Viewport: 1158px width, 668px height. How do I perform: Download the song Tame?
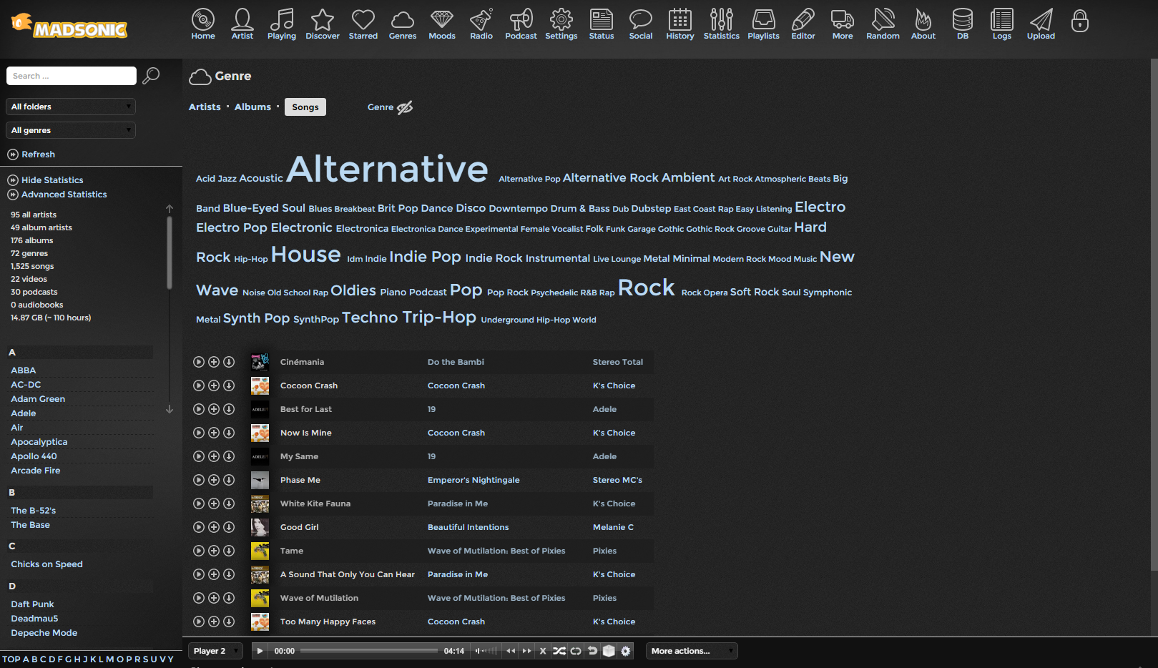[229, 551]
